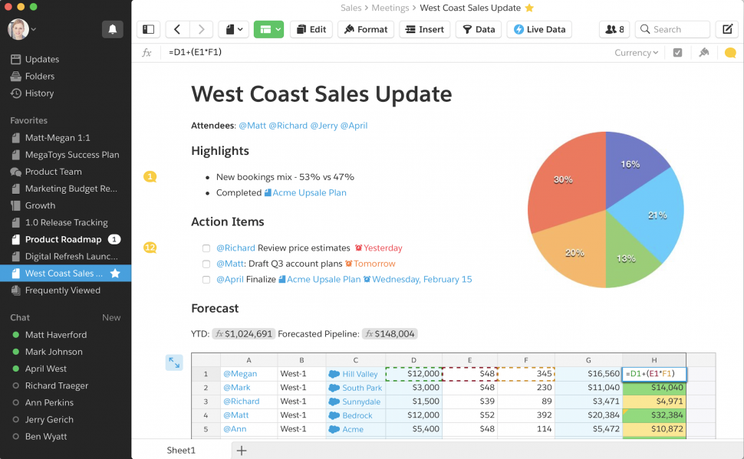The image size is (744, 459).
Task: Click the favorite star next to document title
Action: (x=529, y=8)
